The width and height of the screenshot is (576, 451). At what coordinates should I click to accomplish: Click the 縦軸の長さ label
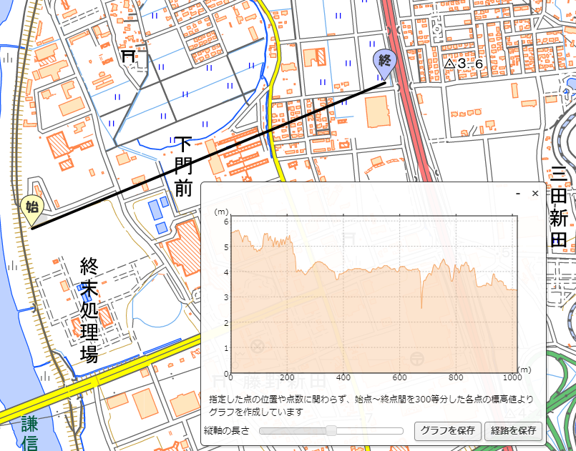pyautogui.click(x=227, y=430)
